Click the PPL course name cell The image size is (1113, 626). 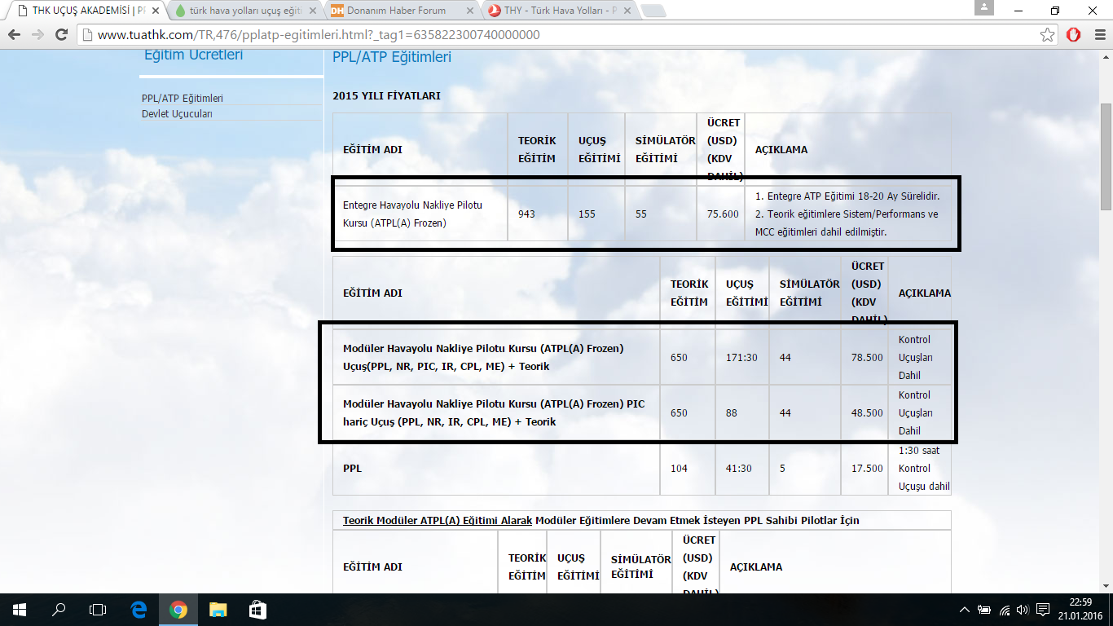497,469
